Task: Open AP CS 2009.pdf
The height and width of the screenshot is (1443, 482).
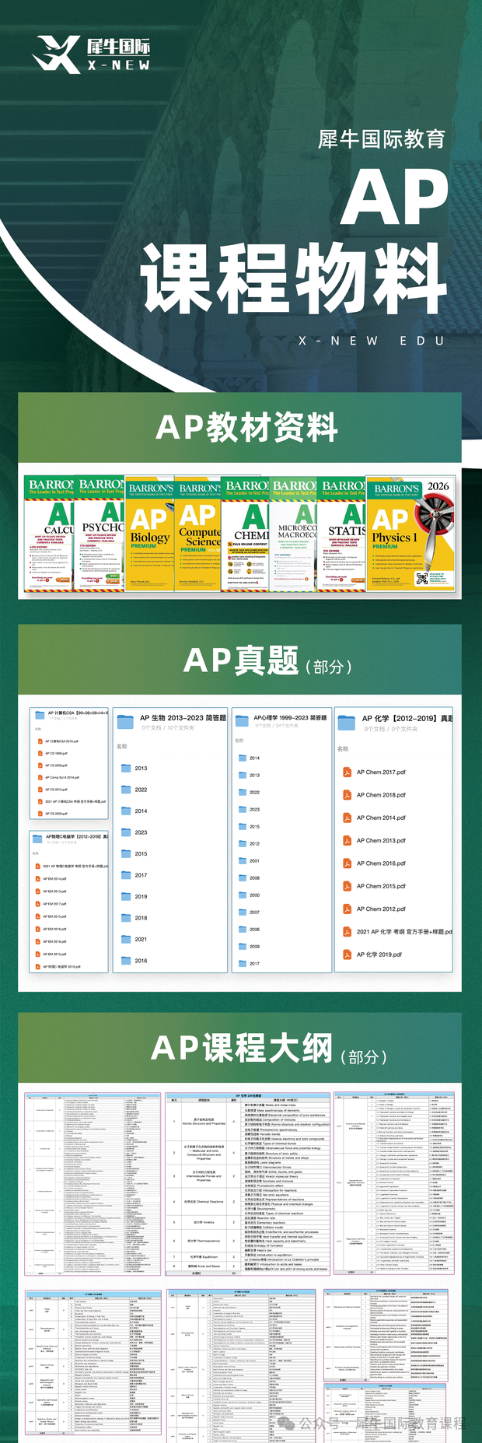Action: (x=53, y=813)
